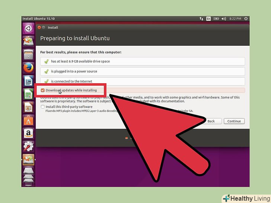
Task: Open the sound volume indicator
Action: [x=224, y=19]
